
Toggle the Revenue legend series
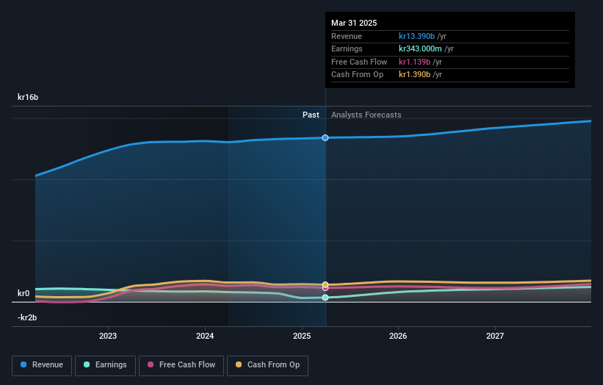click(x=42, y=365)
